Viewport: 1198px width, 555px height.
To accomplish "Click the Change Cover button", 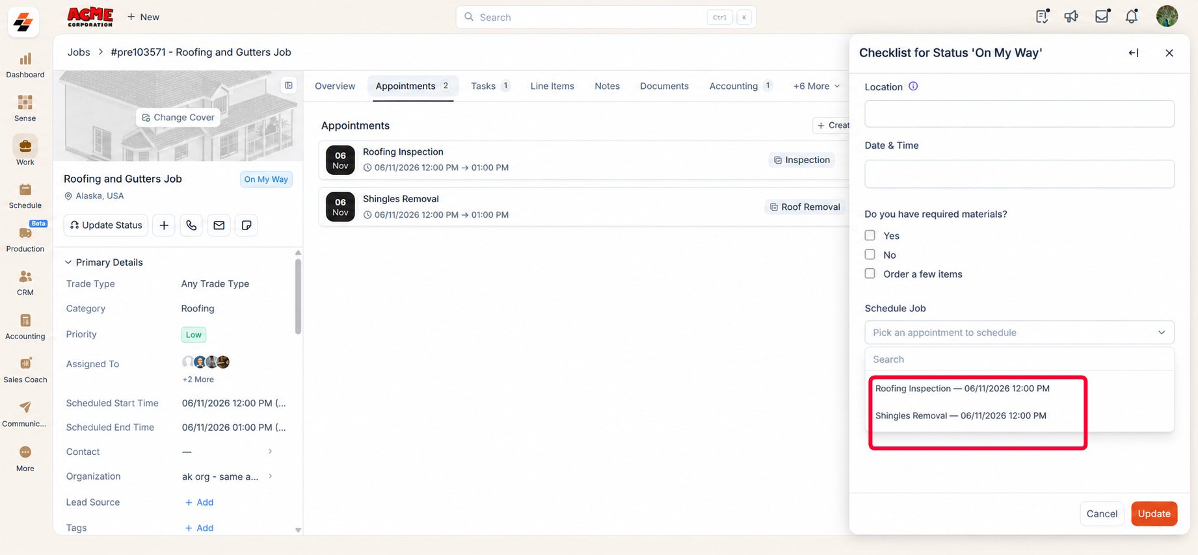I will 178,118.
